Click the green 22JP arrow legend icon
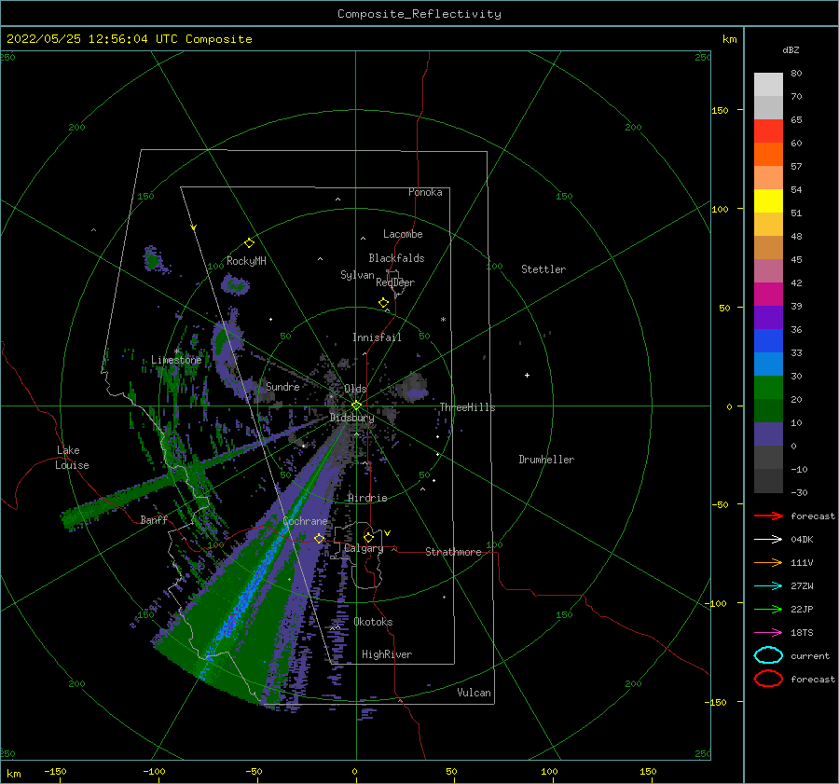Screen dimensions: 839x784 pyautogui.click(x=768, y=609)
